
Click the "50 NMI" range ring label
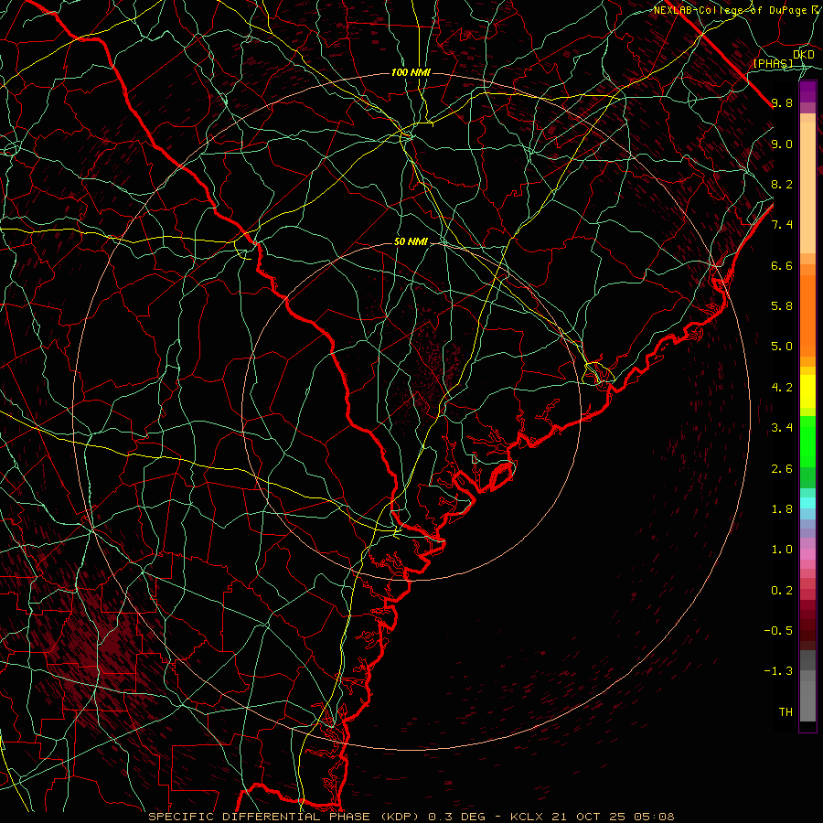point(411,242)
